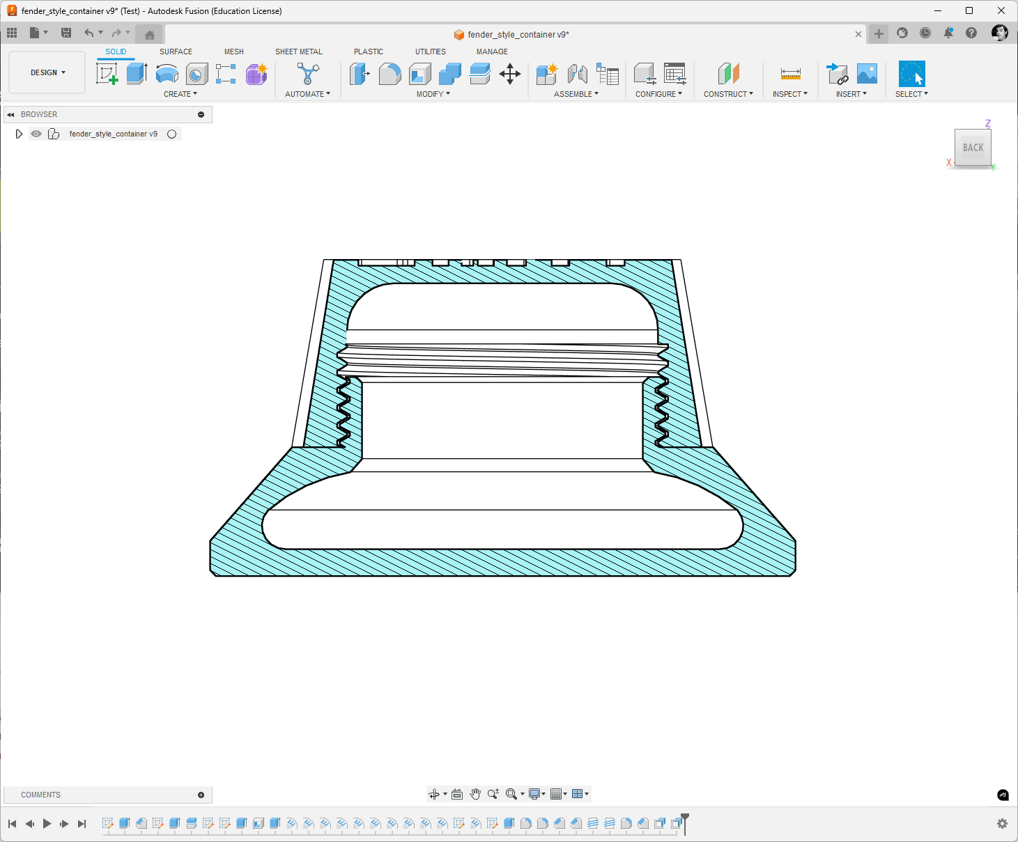Select the Extrude tool

click(137, 73)
